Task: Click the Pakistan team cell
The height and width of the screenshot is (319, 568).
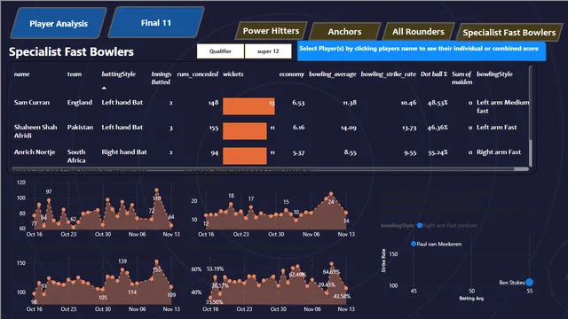Action: (x=80, y=128)
